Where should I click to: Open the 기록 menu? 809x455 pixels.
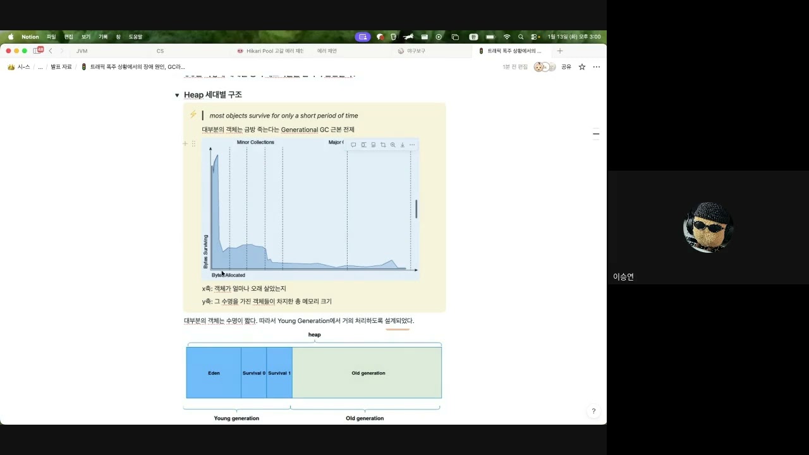click(103, 37)
